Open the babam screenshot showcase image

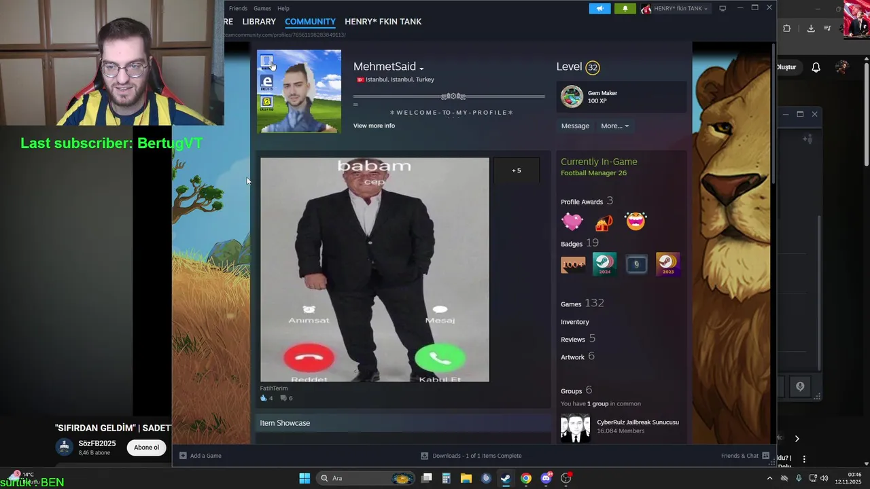375,270
